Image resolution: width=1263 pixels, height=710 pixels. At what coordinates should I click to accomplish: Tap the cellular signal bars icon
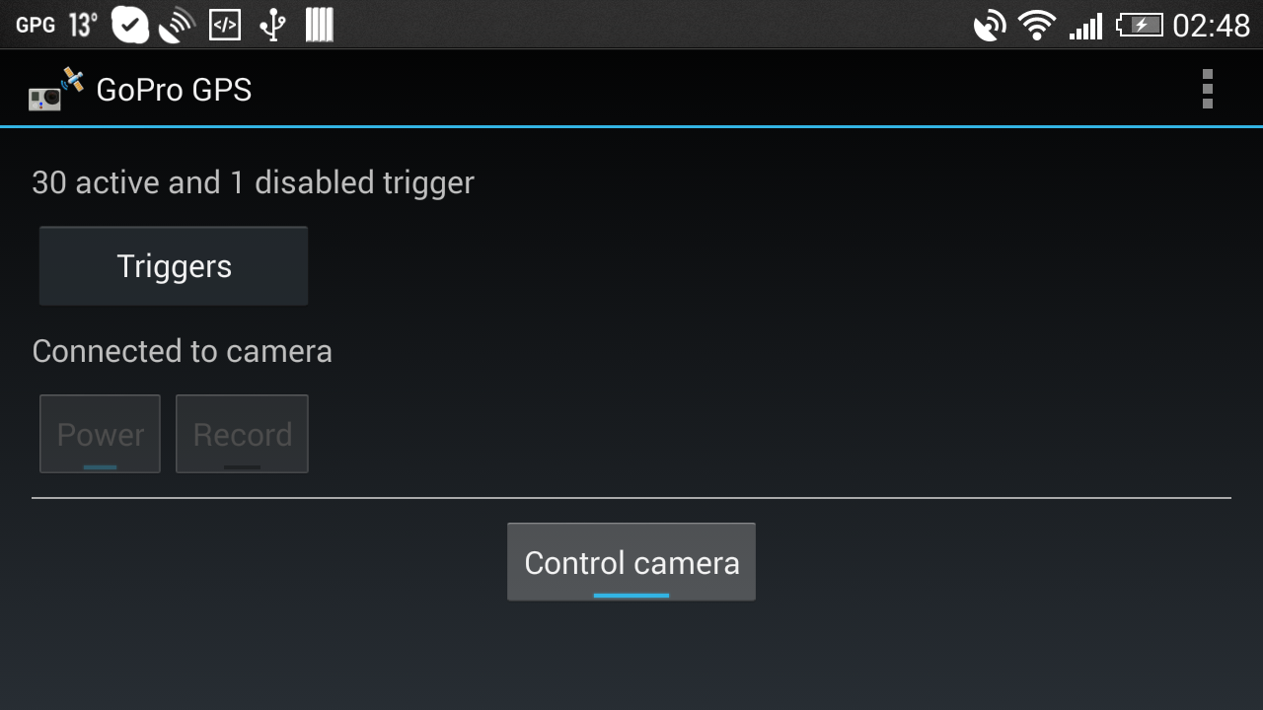coord(1085,26)
